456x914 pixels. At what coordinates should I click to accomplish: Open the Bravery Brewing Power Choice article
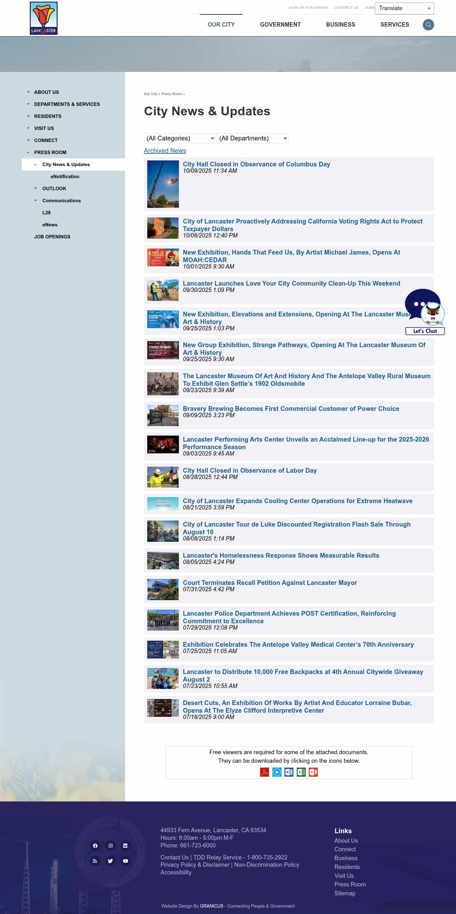click(x=291, y=408)
